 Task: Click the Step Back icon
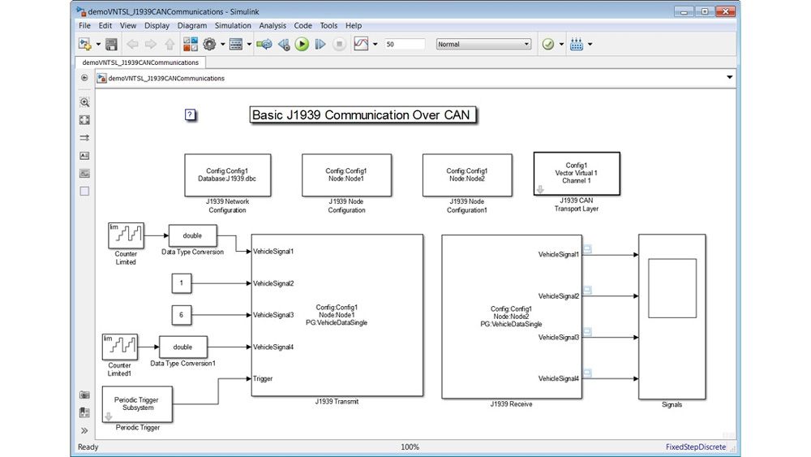tap(284, 45)
